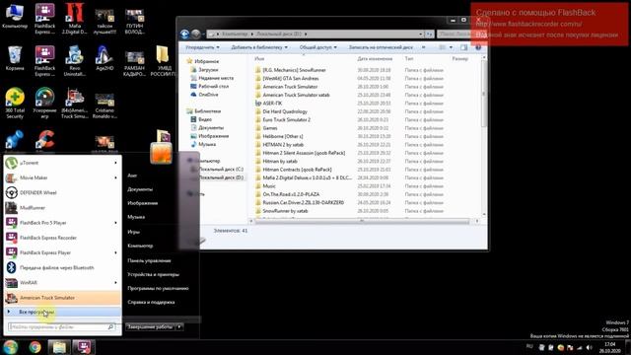The width and height of the screenshot is (631, 355).
Task: Open 360 Total Security desktop icon
Action: click(x=15, y=103)
